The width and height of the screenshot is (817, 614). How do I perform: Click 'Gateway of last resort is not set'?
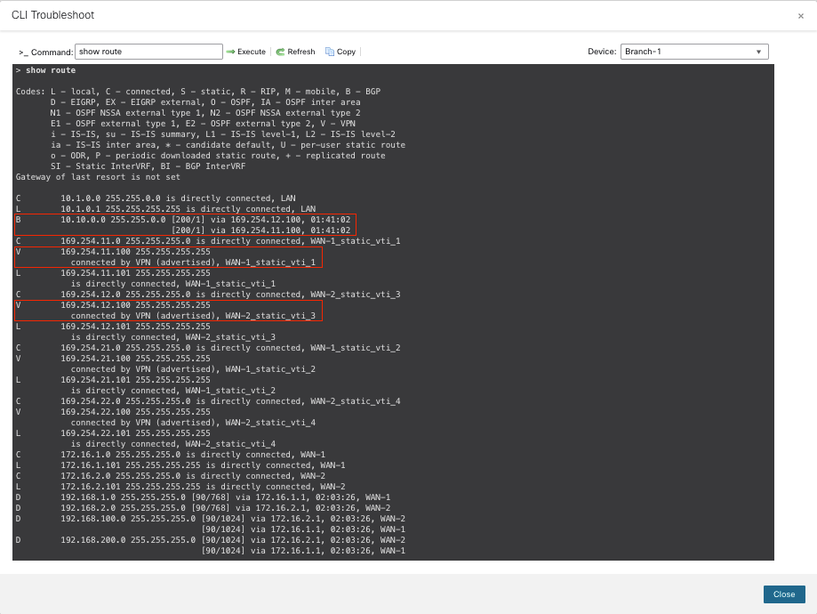(x=98, y=177)
